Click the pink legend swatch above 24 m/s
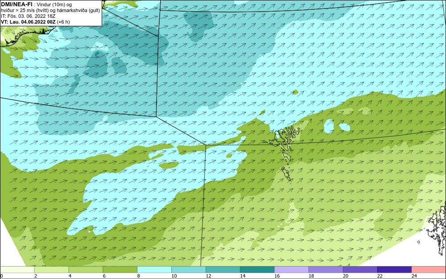The width and height of the screenshot is (446, 279). [x=429, y=270]
